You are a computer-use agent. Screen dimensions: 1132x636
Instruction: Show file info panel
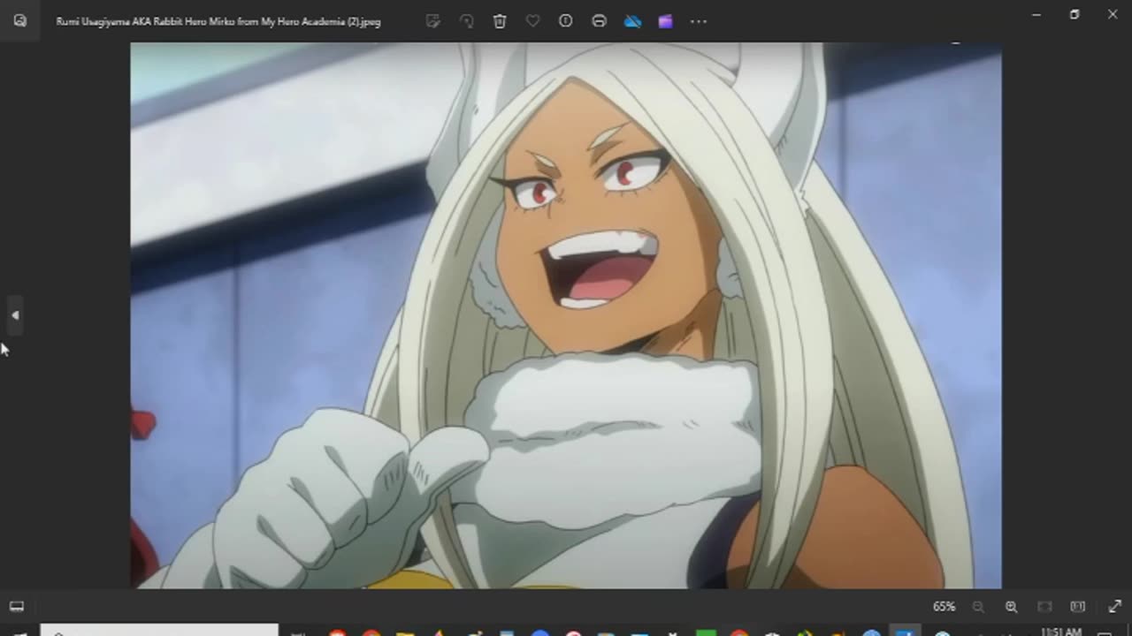click(x=566, y=21)
